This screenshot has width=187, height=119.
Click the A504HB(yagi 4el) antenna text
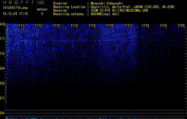(x=105, y=14)
